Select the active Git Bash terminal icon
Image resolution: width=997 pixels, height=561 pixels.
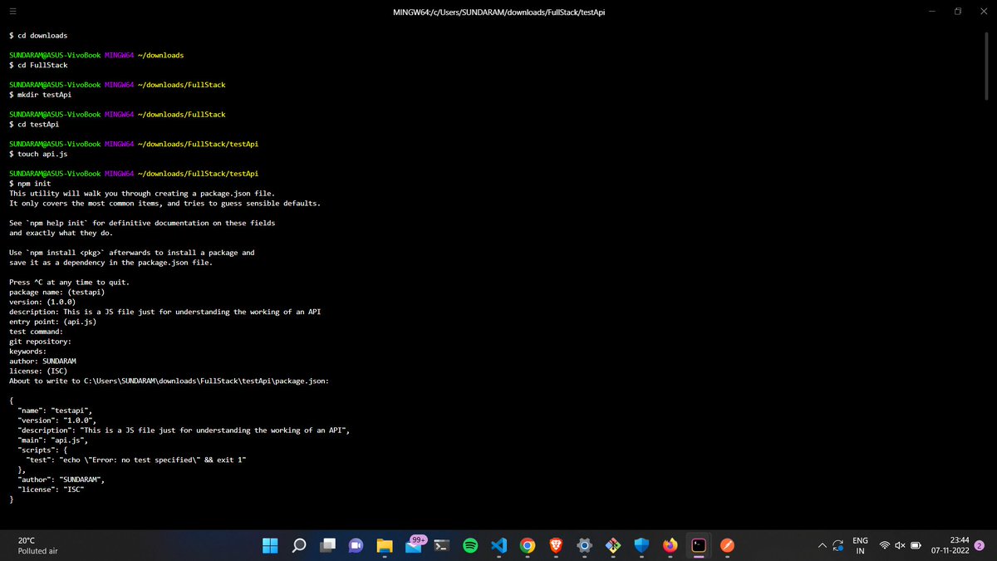(x=697, y=545)
